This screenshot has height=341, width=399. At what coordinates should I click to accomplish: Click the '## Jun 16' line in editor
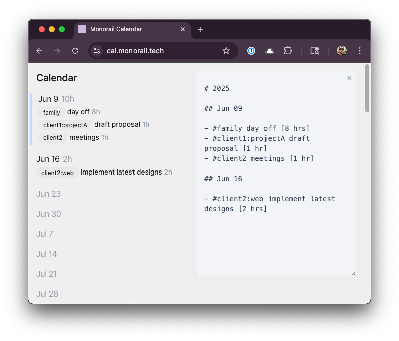coord(223,179)
